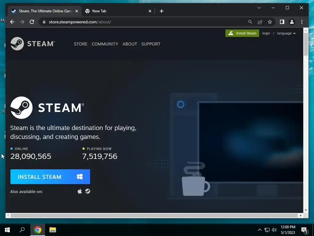Click the browser forward arrow
The image size is (314, 236).
[22, 22]
